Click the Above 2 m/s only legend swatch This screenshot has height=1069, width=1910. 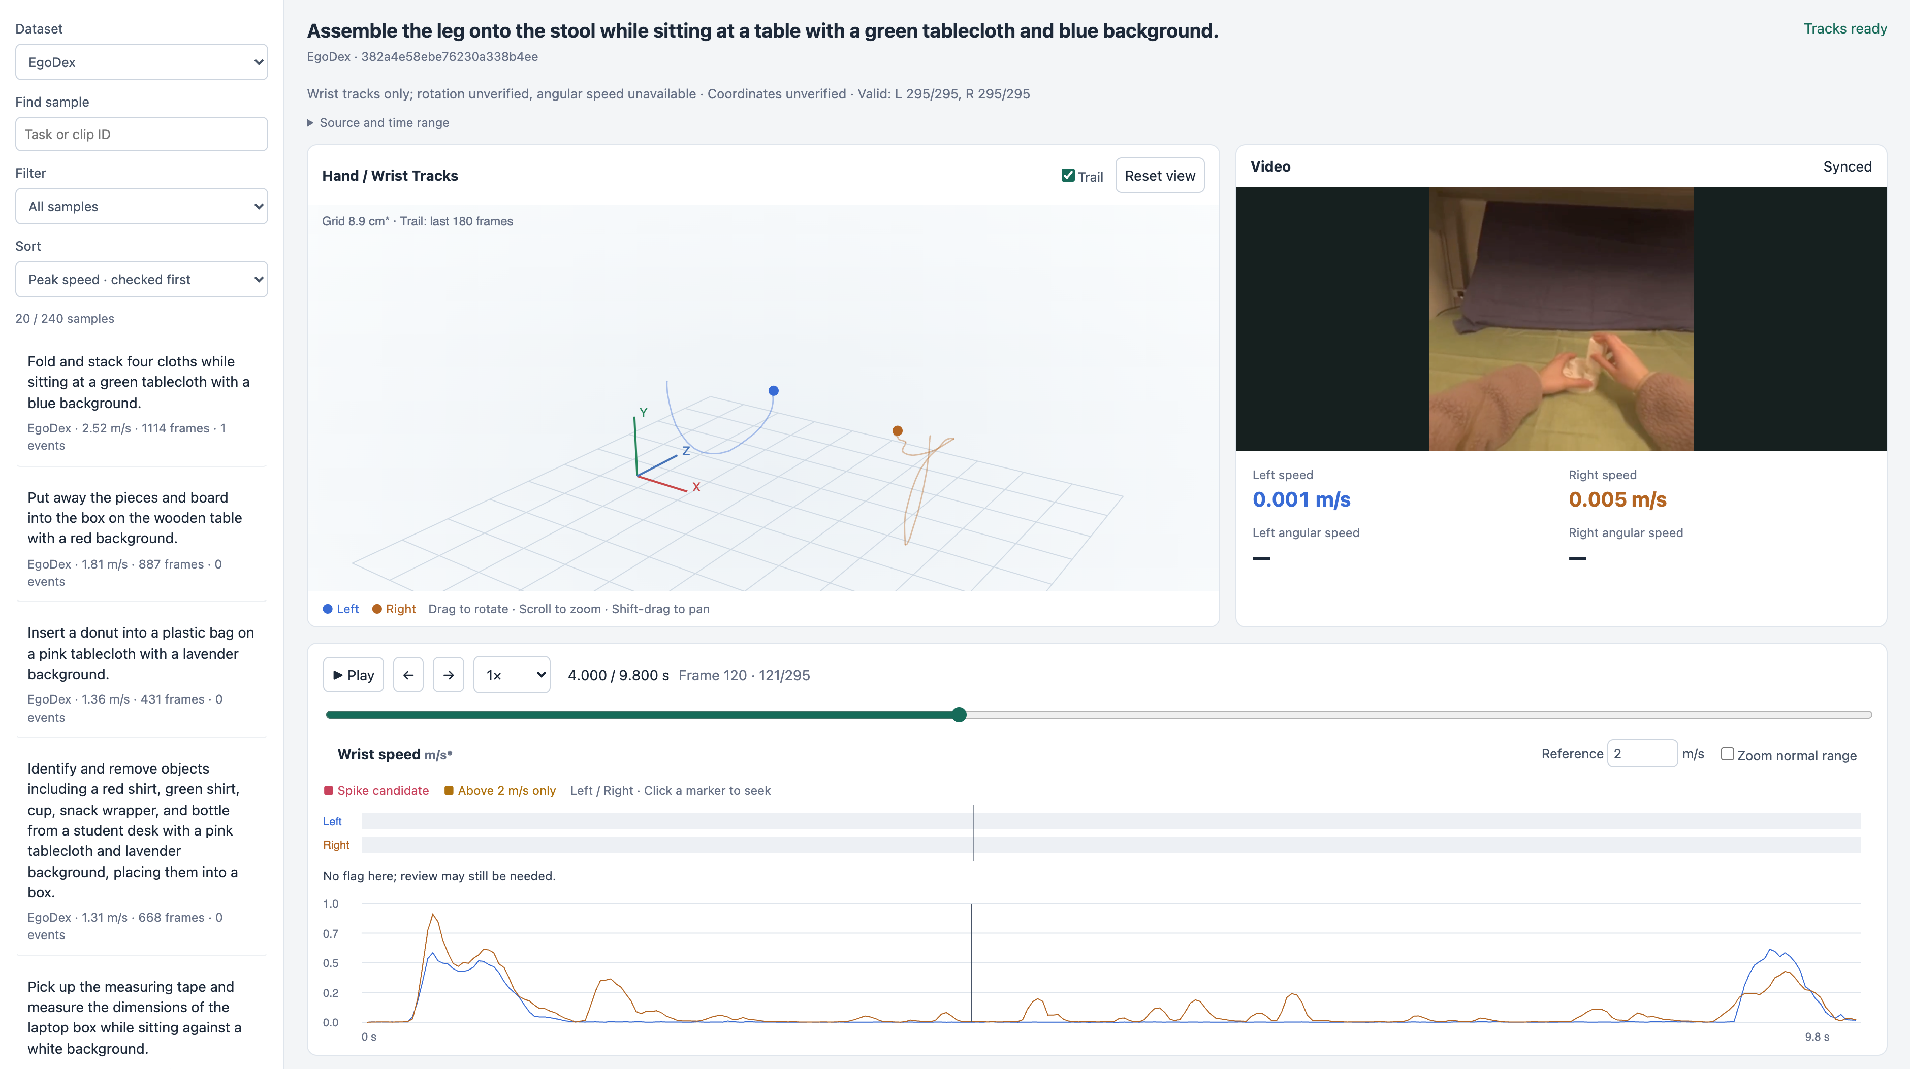(x=449, y=790)
